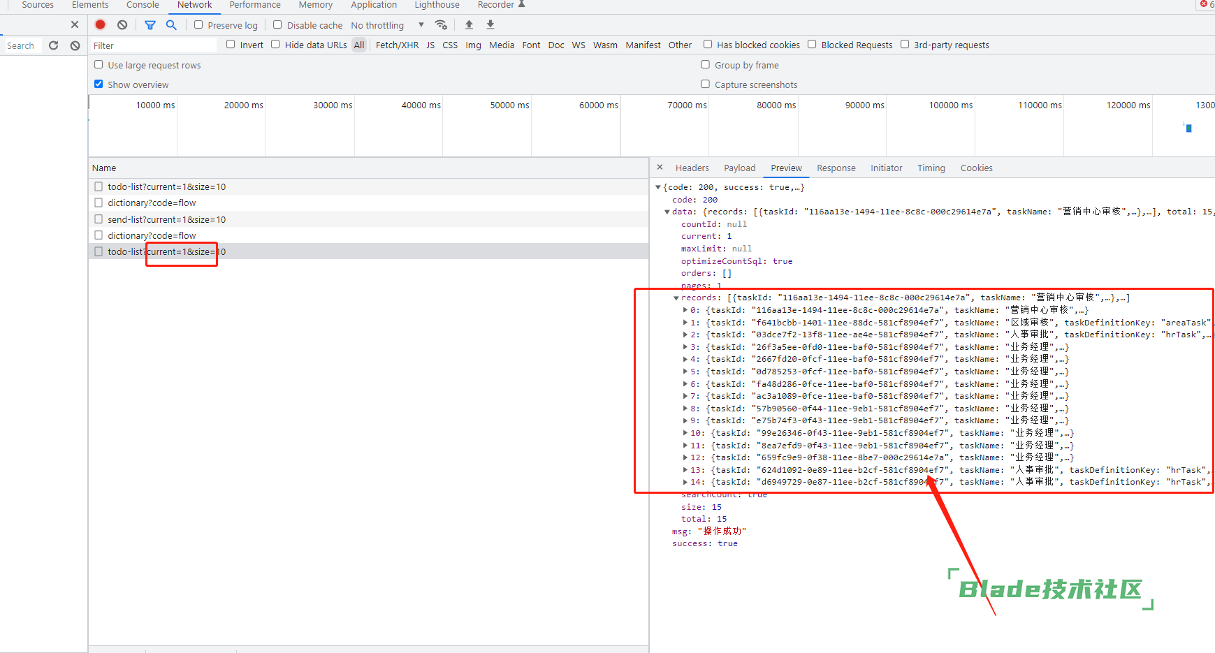The height and width of the screenshot is (653, 1215).
Task: Show the Headers tab
Action: pyautogui.click(x=692, y=168)
